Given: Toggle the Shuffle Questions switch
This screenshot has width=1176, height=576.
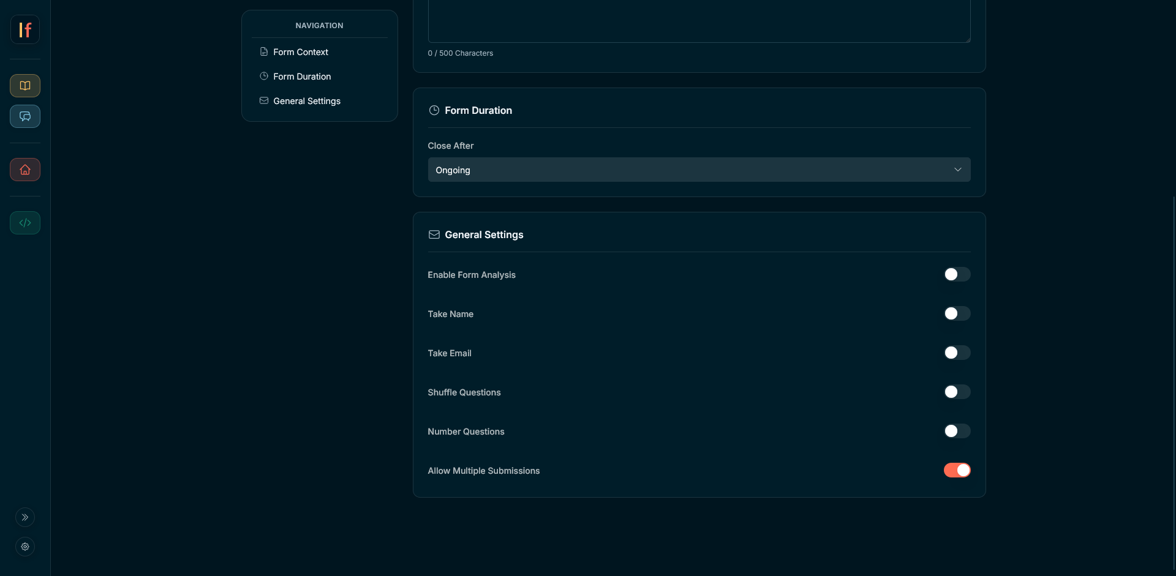Looking at the screenshot, I should (x=957, y=392).
